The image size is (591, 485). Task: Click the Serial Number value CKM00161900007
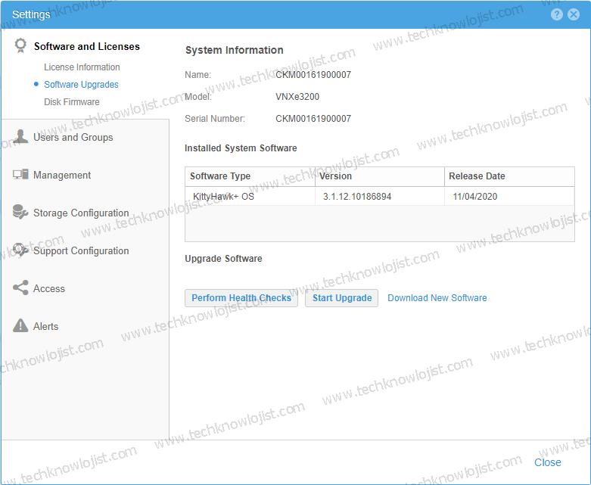(313, 119)
